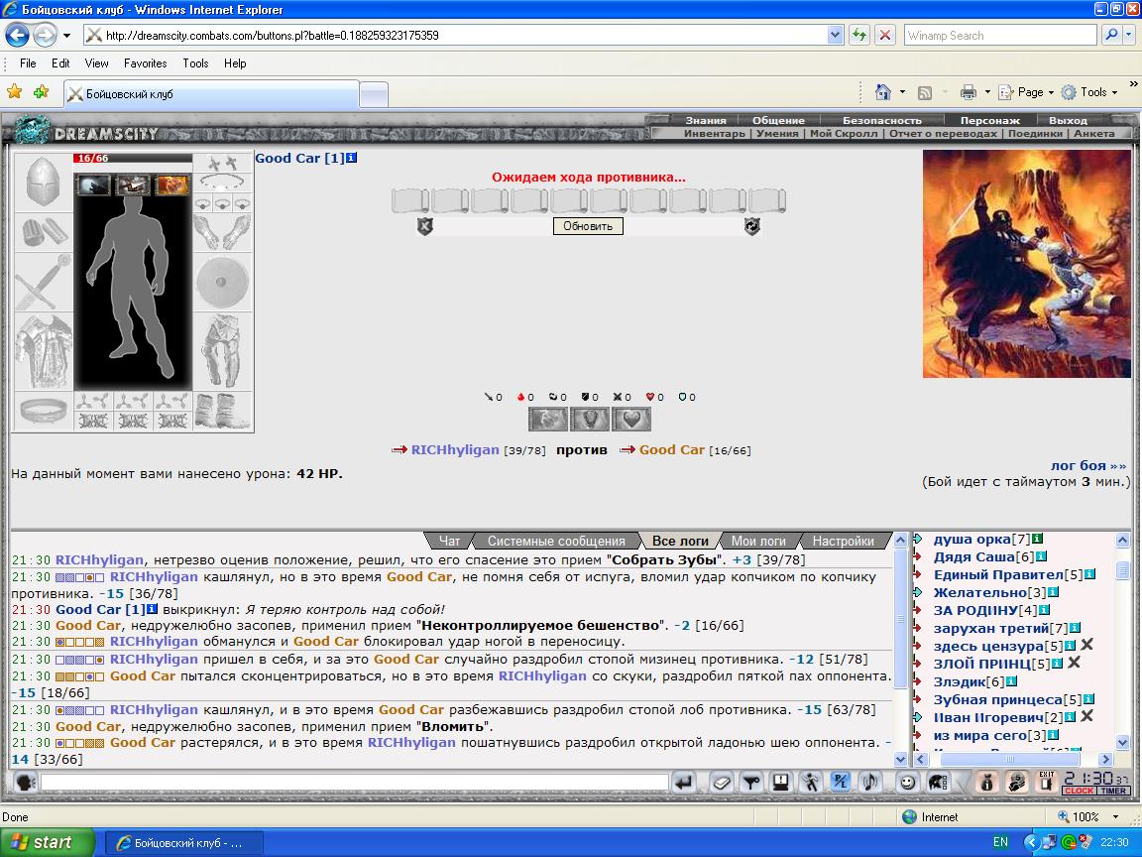Image resolution: width=1142 pixels, height=857 pixels.
Task: Open the leg armor slot
Action: click(222, 351)
